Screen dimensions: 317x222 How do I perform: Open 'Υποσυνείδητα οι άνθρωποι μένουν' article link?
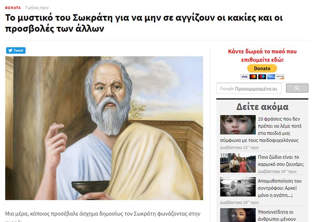click(276, 216)
